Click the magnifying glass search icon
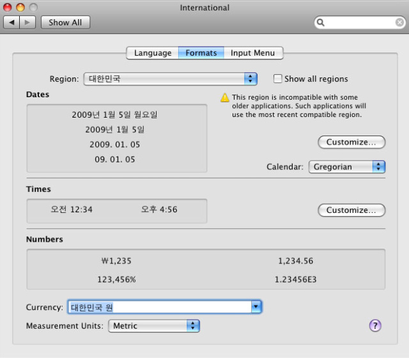409x358 pixels. click(x=321, y=23)
